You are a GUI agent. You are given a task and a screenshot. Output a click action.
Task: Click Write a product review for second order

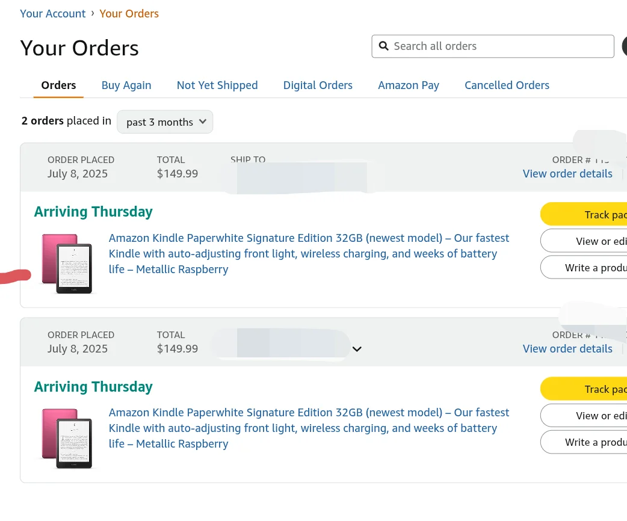584,442
